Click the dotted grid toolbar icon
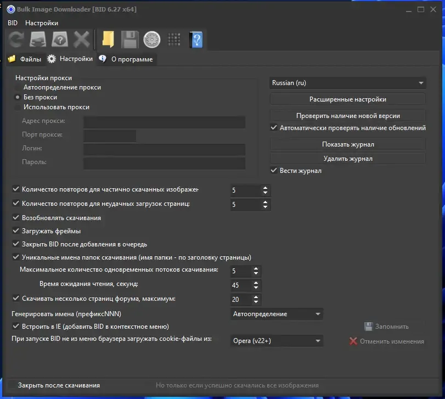 coord(174,40)
